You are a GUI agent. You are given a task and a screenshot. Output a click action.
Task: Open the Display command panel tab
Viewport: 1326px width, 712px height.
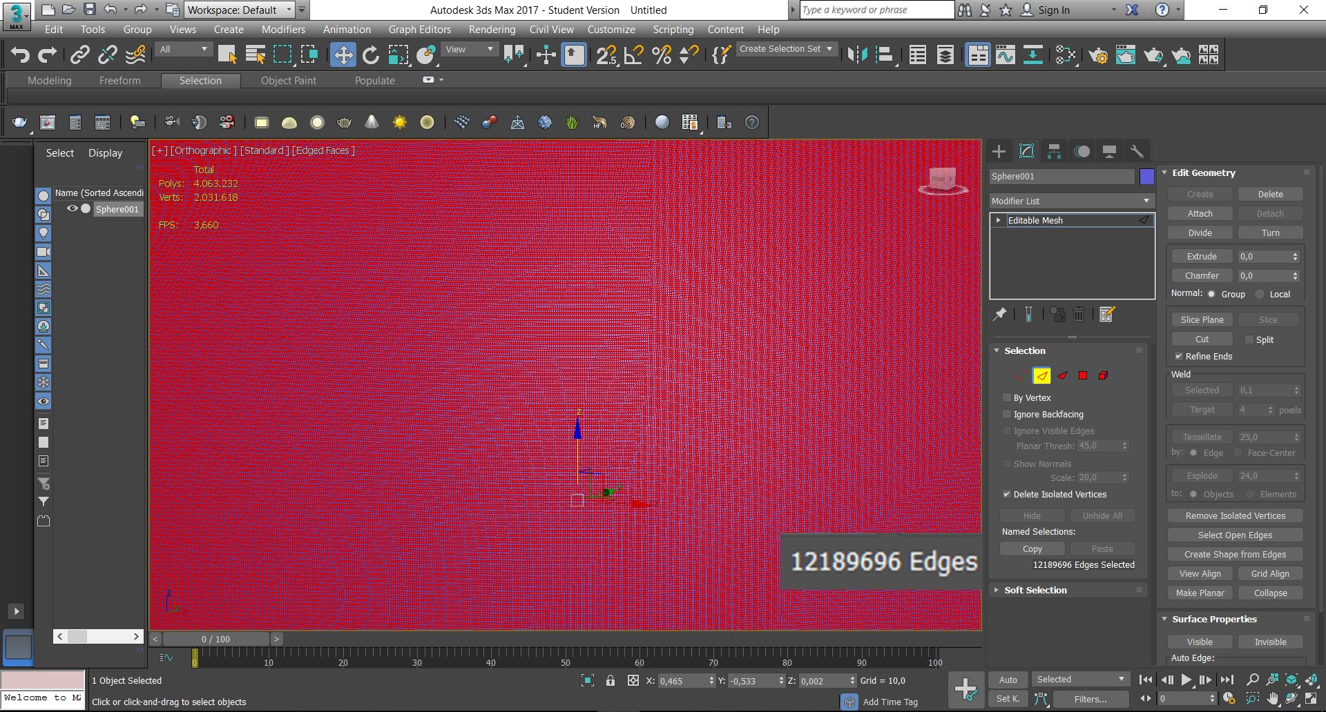click(x=1109, y=151)
